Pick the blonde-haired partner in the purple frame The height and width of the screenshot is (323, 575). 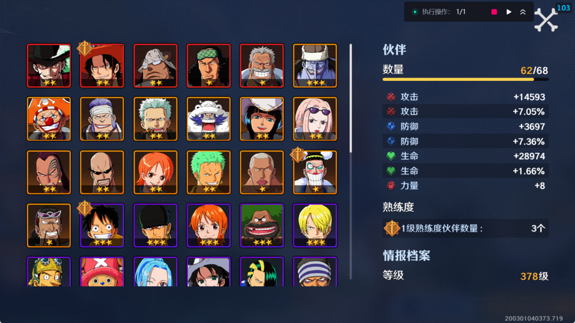315,226
